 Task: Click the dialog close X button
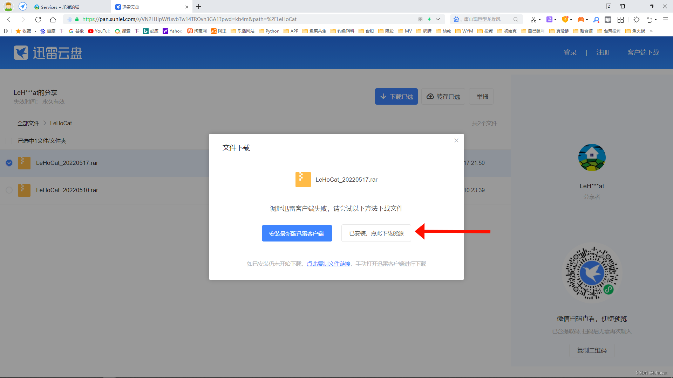[456, 141]
